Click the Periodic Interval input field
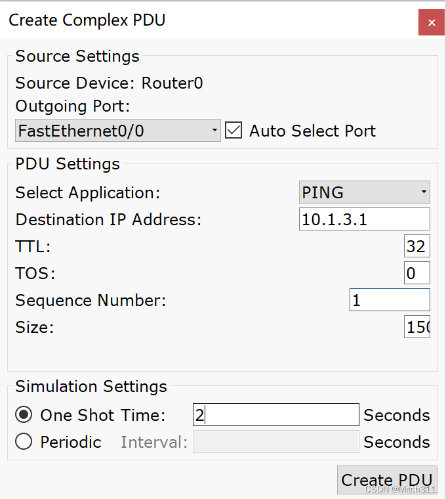 pos(275,442)
